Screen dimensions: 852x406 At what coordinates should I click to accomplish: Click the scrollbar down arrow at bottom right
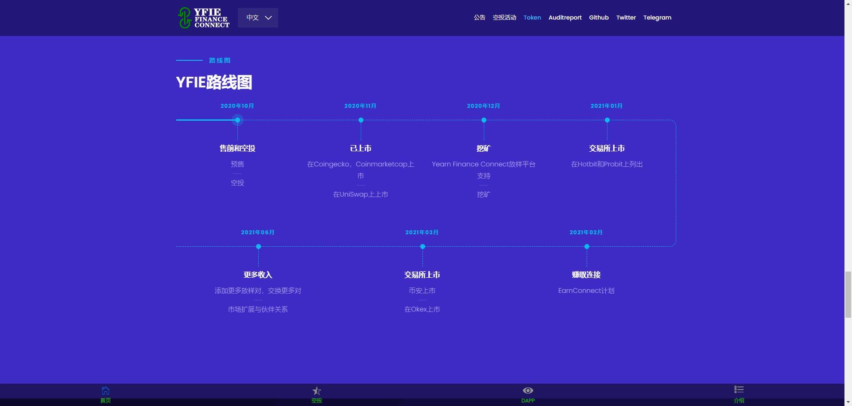pos(848,402)
